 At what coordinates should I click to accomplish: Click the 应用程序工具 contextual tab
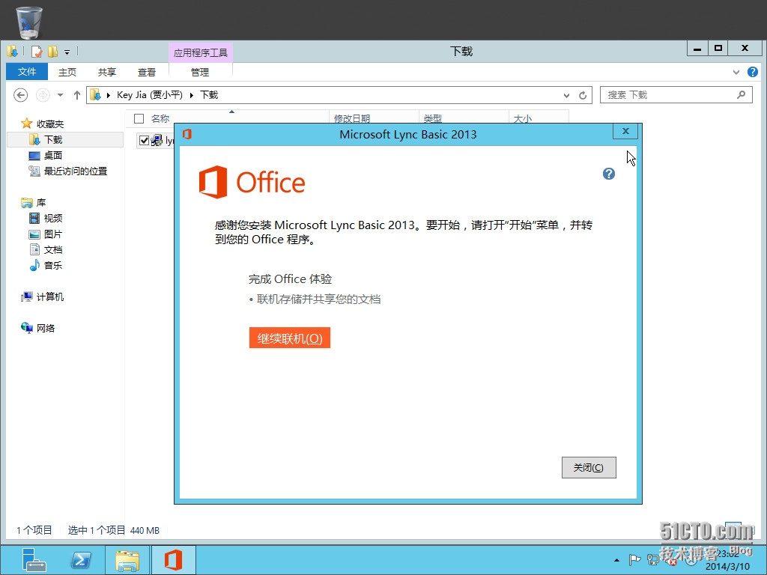[x=201, y=52]
